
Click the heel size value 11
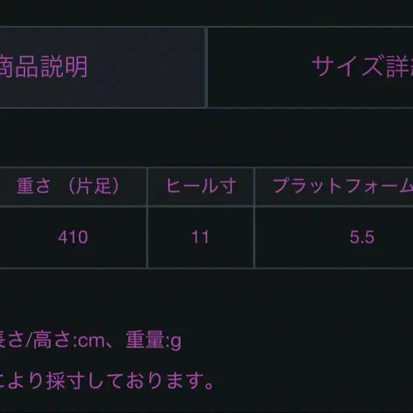[200, 237]
